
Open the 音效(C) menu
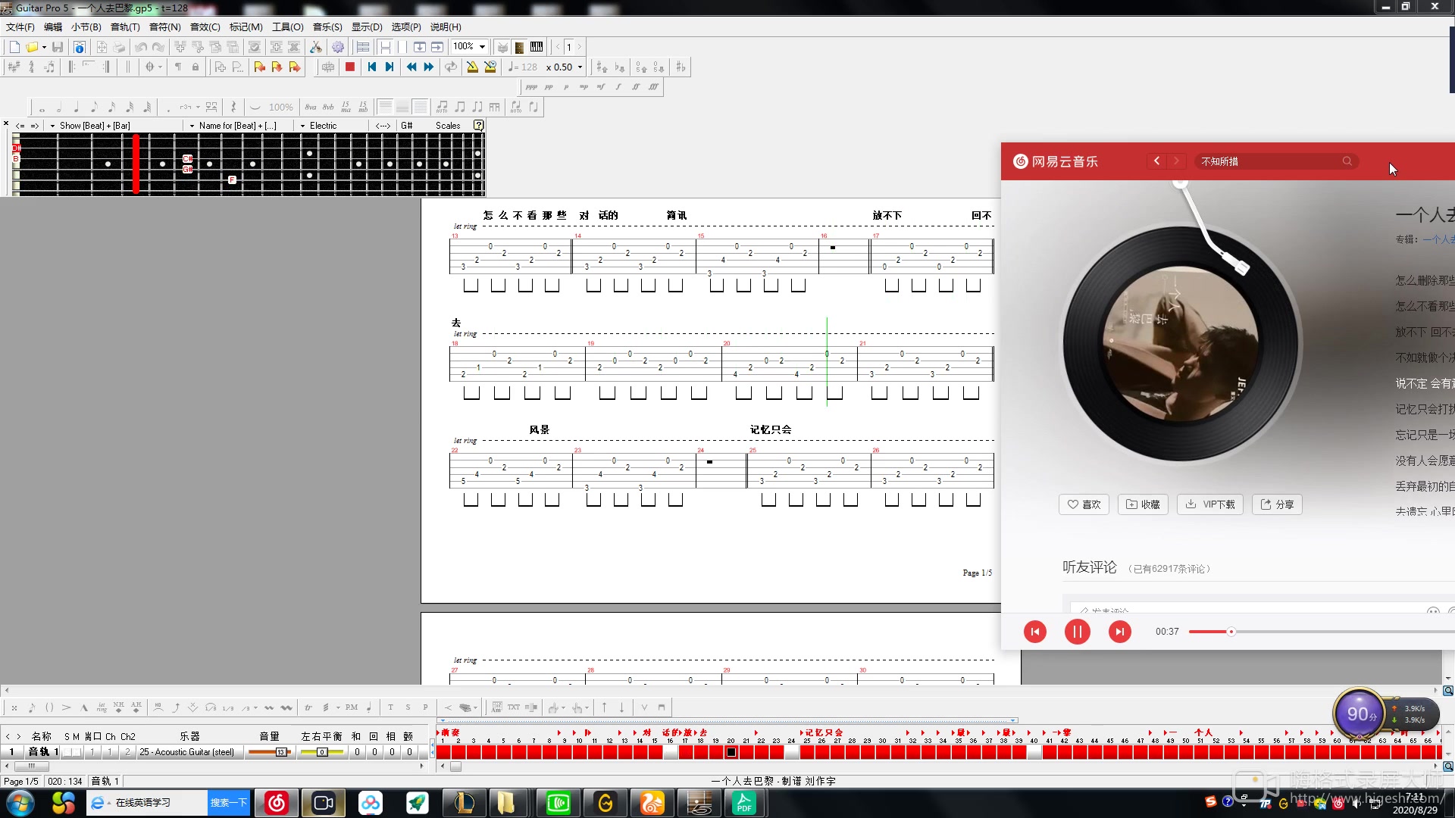click(205, 27)
